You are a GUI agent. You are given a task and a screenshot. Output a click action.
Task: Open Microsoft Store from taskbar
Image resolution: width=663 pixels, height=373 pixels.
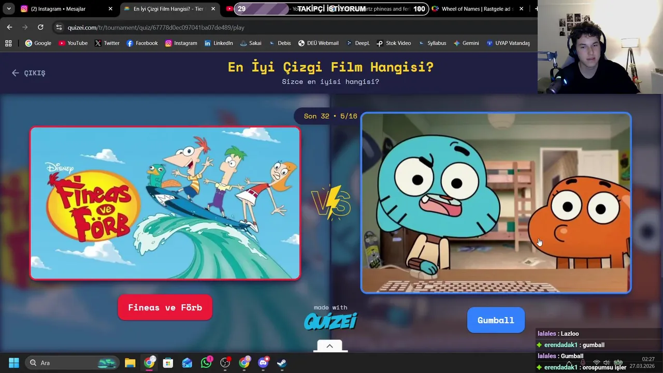click(168, 363)
